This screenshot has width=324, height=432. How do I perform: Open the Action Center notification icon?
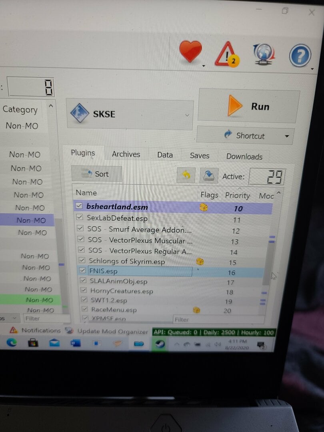[261, 345]
